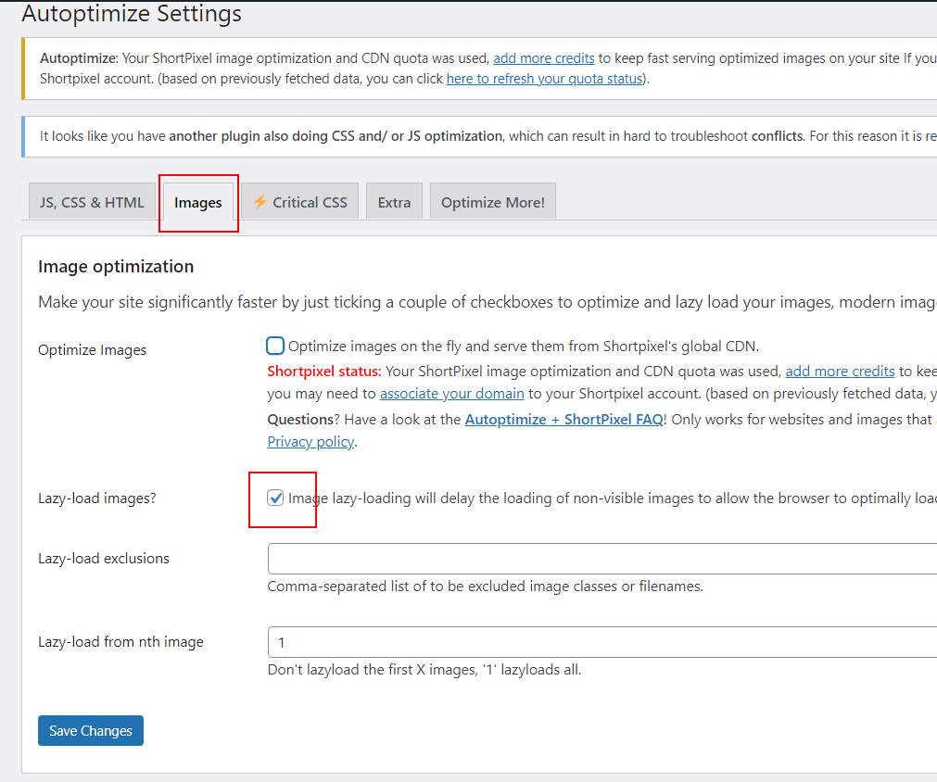Viewport: 937px width, 782px height.
Task: Follow the add more credits link in top notice
Action: [544, 58]
